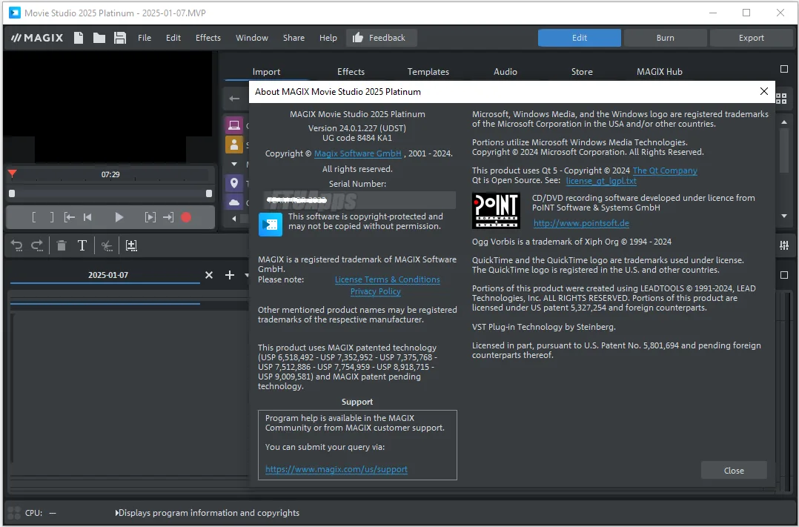
Task: Click the left range handle slider
Action: pos(12,193)
